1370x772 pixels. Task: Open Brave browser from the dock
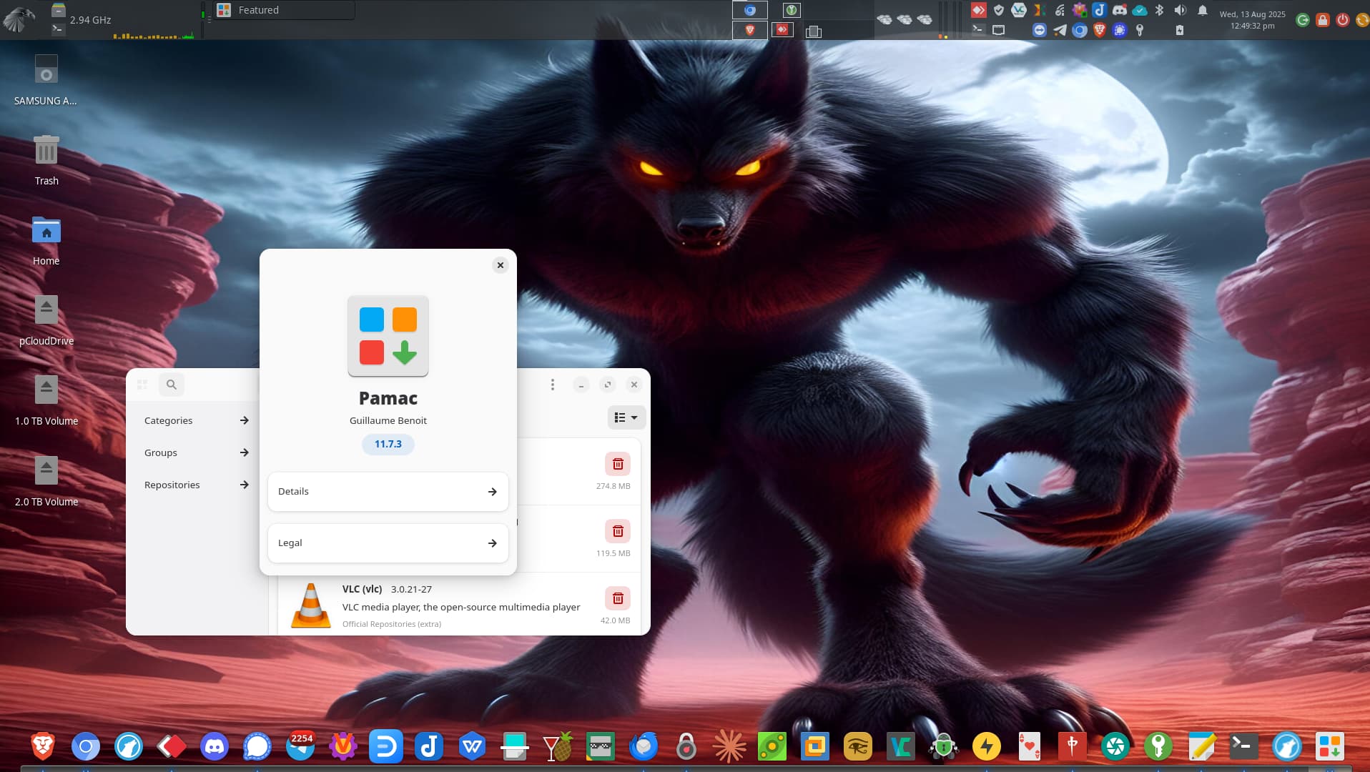tap(43, 747)
